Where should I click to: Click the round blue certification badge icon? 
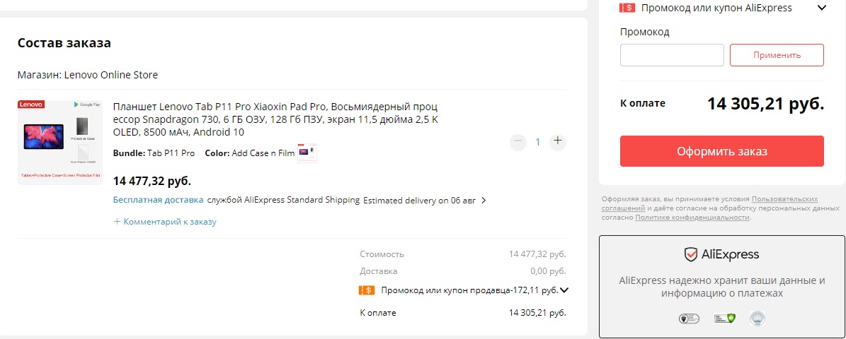(x=758, y=319)
